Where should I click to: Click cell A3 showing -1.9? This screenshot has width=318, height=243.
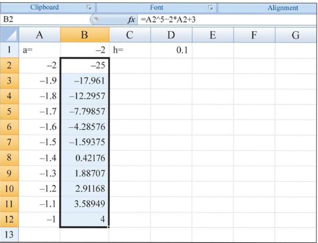(x=39, y=81)
